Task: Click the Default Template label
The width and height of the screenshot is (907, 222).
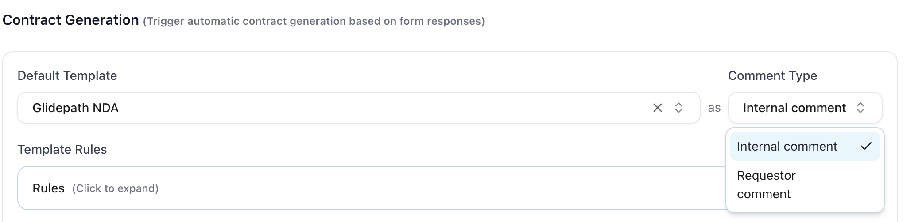Action: [x=67, y=75]
